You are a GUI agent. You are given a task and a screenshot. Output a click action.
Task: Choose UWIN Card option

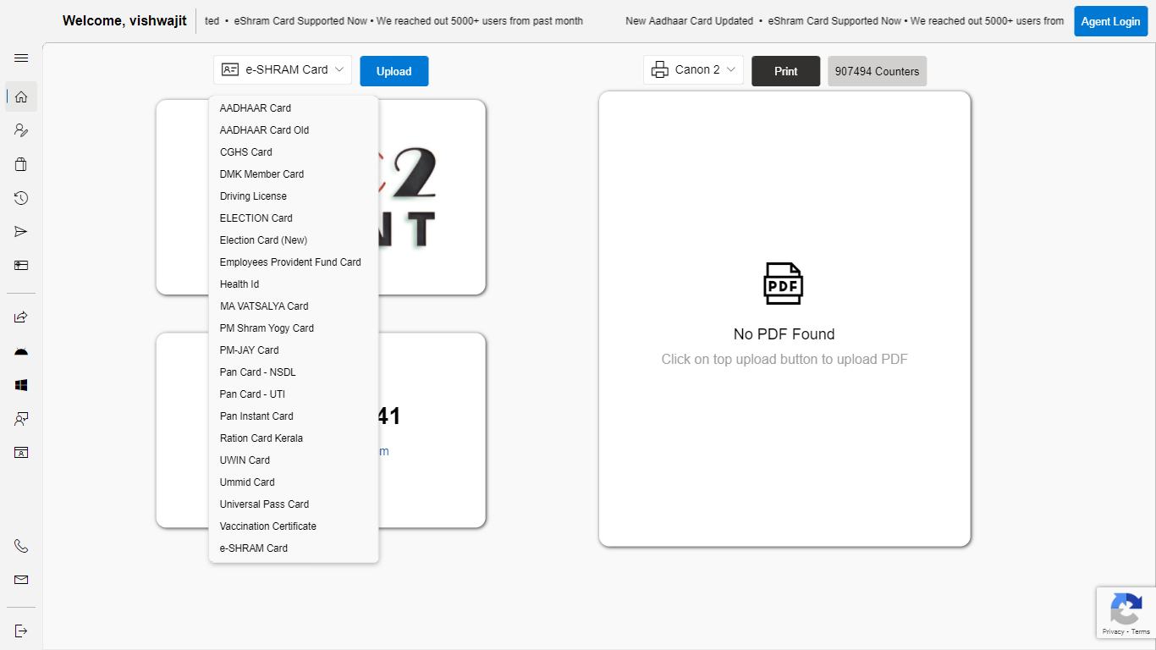tap(294, 460)
